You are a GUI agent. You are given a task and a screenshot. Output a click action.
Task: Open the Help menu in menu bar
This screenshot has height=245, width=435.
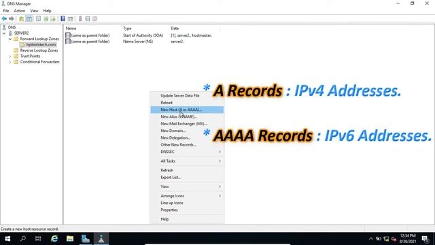coord(47,11)
